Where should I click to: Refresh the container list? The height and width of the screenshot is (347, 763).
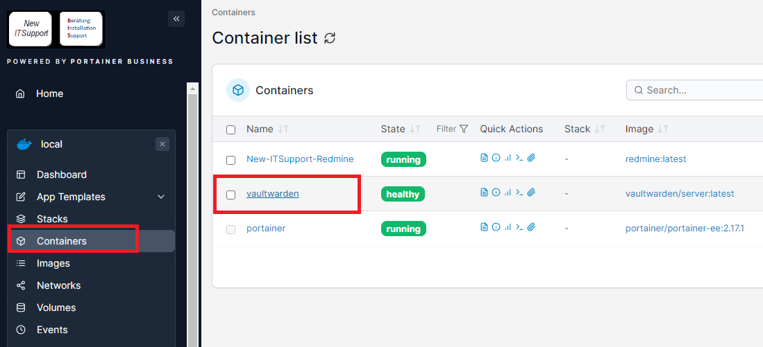330,38
